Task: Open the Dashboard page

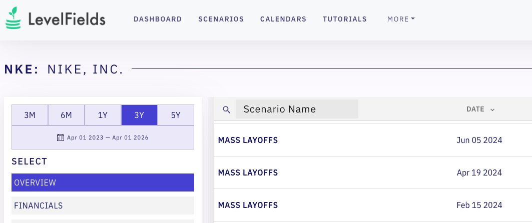Action: point(158,19)
